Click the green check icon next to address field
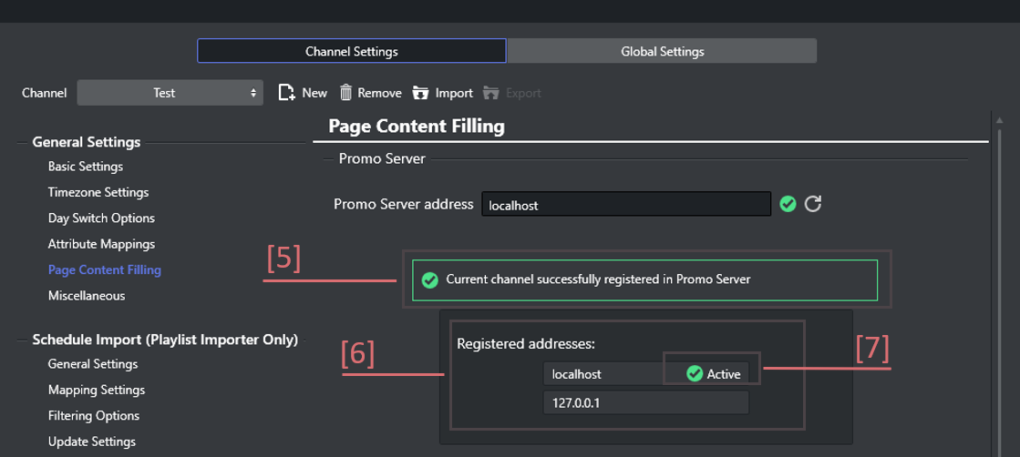Image resolution: width=1020 pixels, height=457 pixels. pyautogui.click(x=788, y=204)
